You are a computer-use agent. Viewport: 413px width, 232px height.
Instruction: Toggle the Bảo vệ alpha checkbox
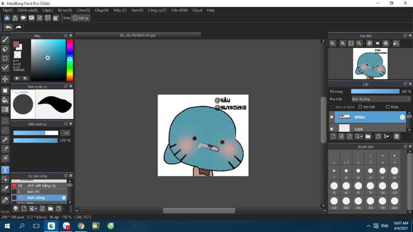[332, 107]
